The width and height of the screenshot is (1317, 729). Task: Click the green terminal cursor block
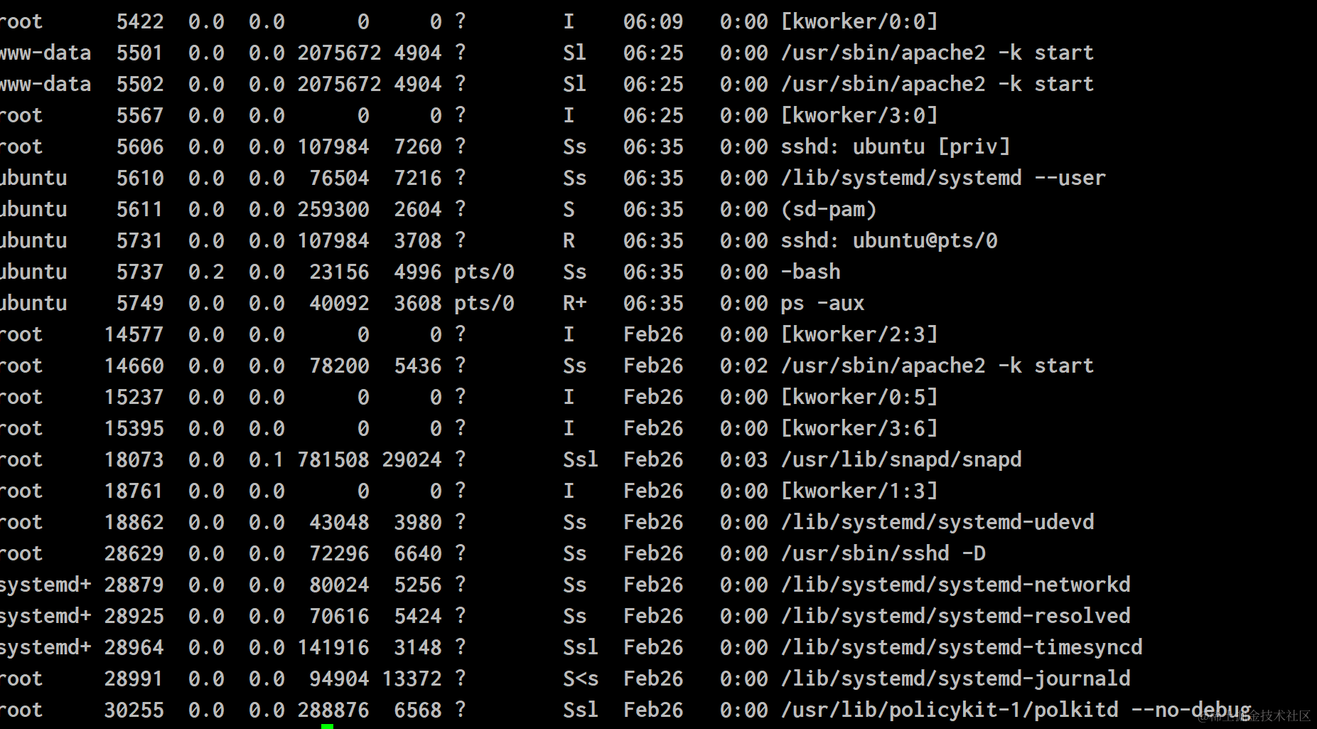[x=327, y=726]
